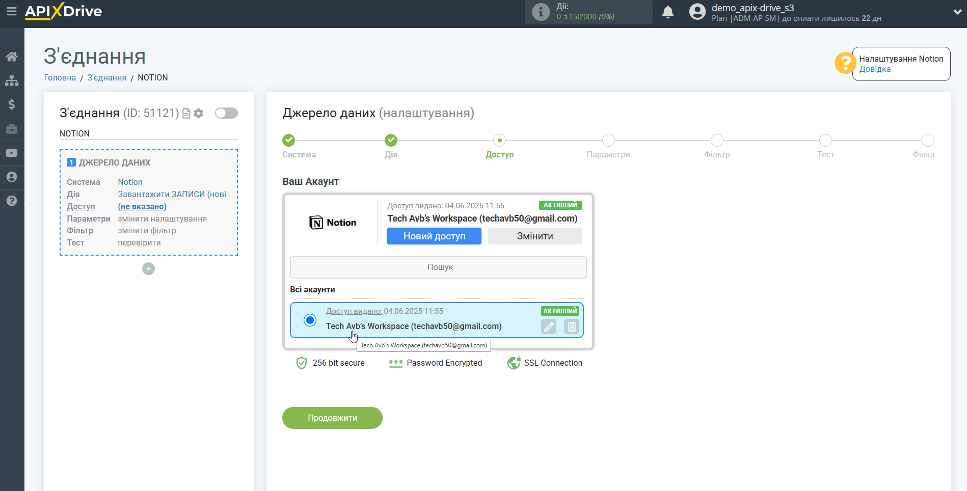Open the briefcase sidebar icon
The height and width of the screenshot is (491, 967).
pyautogui.click(x=12, y=129)
